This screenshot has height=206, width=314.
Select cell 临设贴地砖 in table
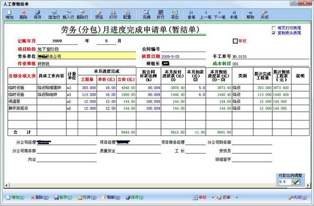[x=52, y=95]
